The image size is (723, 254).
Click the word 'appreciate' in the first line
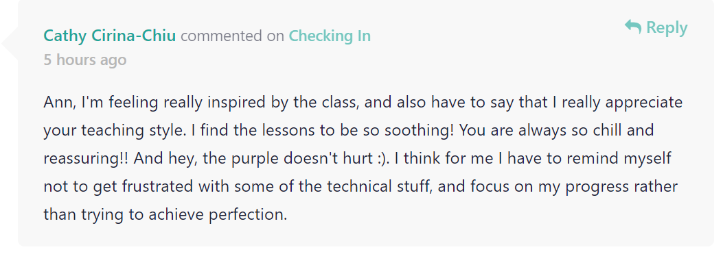(x=644, y=103)
